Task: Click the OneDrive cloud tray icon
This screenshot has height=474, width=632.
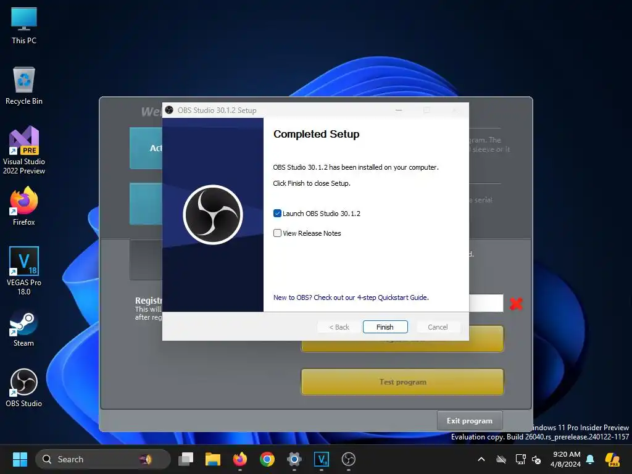Action: (x=501, y=459)
